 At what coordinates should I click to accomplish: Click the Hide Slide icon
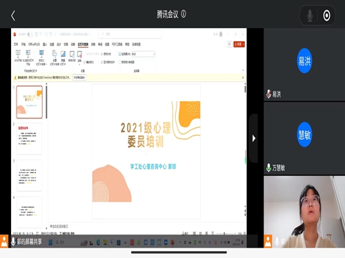(63, 58)
